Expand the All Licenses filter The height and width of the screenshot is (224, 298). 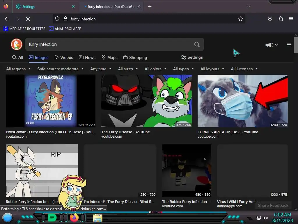244,69
